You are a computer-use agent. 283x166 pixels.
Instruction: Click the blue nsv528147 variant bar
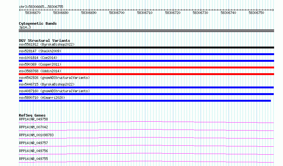coord(146,54)
